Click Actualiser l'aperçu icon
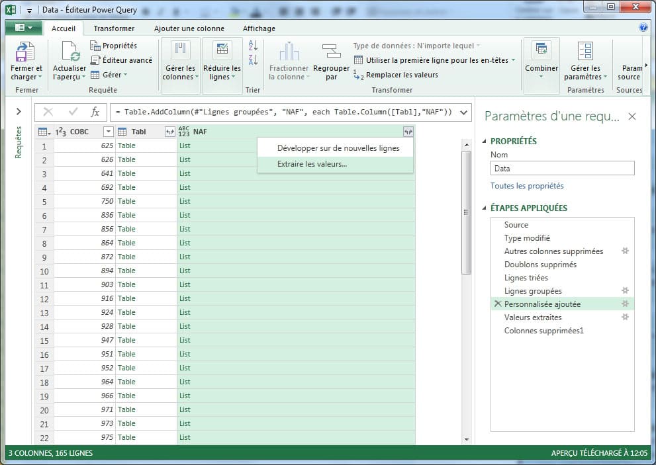Image resolution: width=656 pixels, height=465 pixels. (70, 53)
